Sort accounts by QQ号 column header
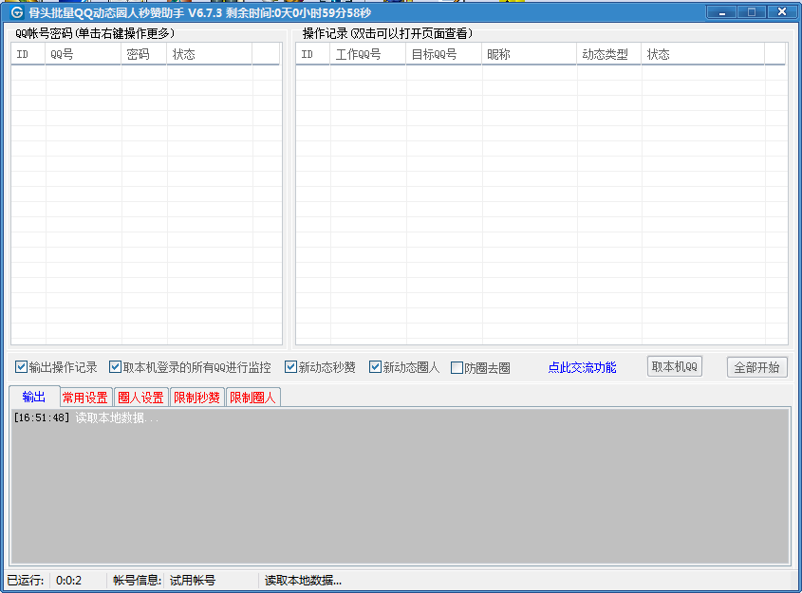This screenshot has height=593, width=802. coord(84,54)
